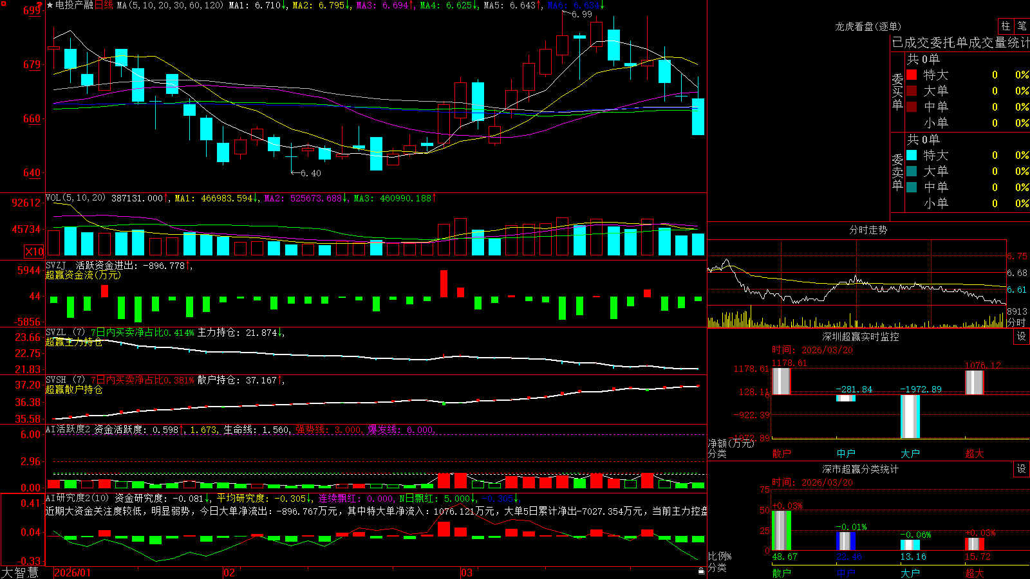Click the 爆发线: 6.000 value

[400, 430]
